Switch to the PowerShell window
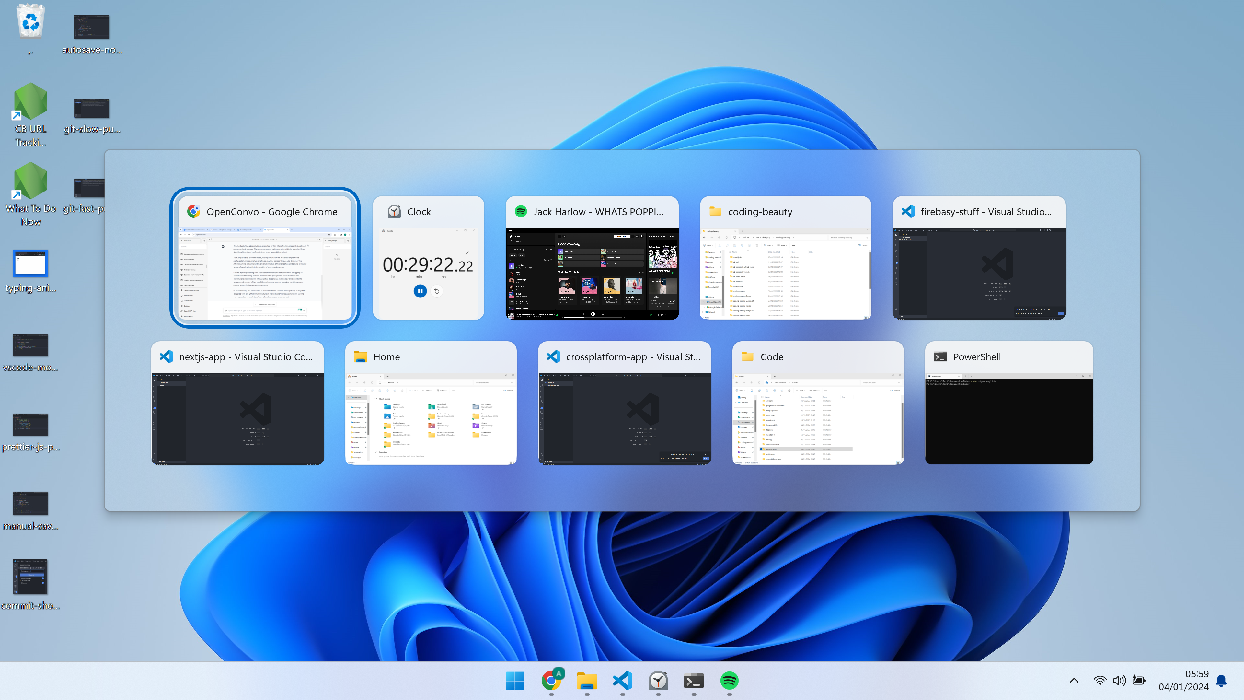Screen dimensions: 1244x700 tap(1009, 403)
